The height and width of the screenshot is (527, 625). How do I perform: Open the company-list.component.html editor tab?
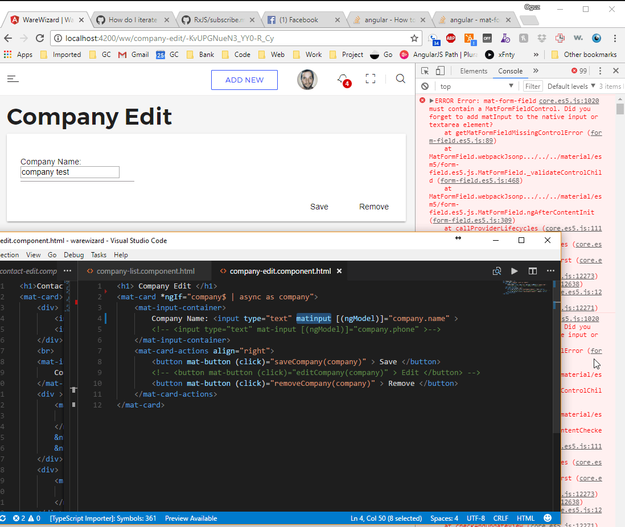tap(145, 271)
